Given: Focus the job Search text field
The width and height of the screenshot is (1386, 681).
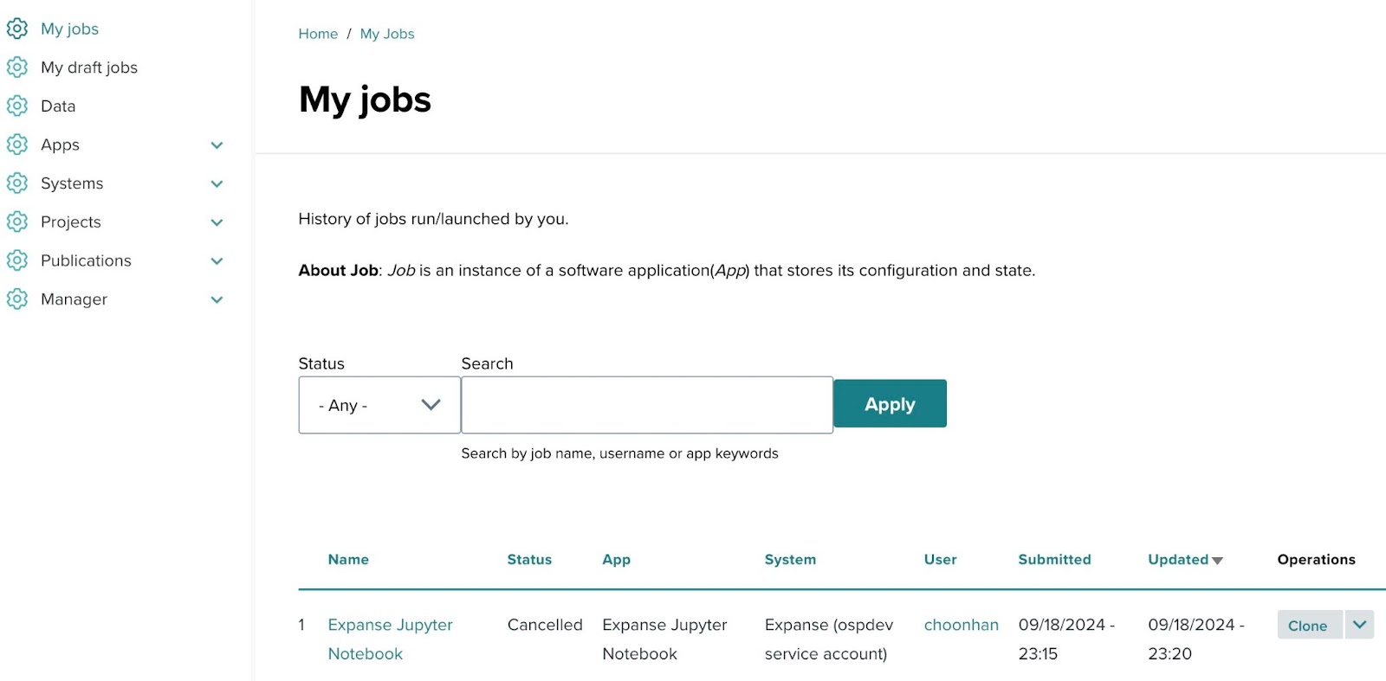Looking at the screenshot, I should (647, 405).
